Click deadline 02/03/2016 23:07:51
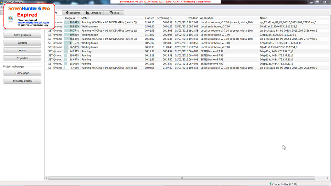Viewport: 331px width, 186px height. [187, 47]
